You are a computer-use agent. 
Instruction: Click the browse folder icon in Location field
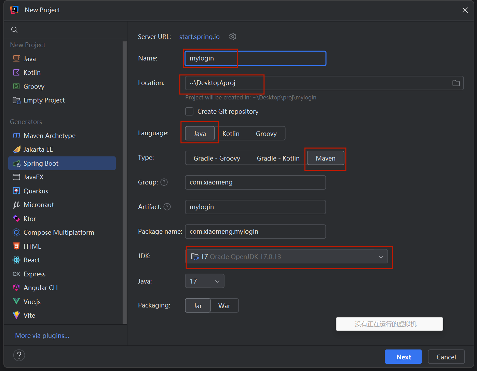tap(456, 83)
